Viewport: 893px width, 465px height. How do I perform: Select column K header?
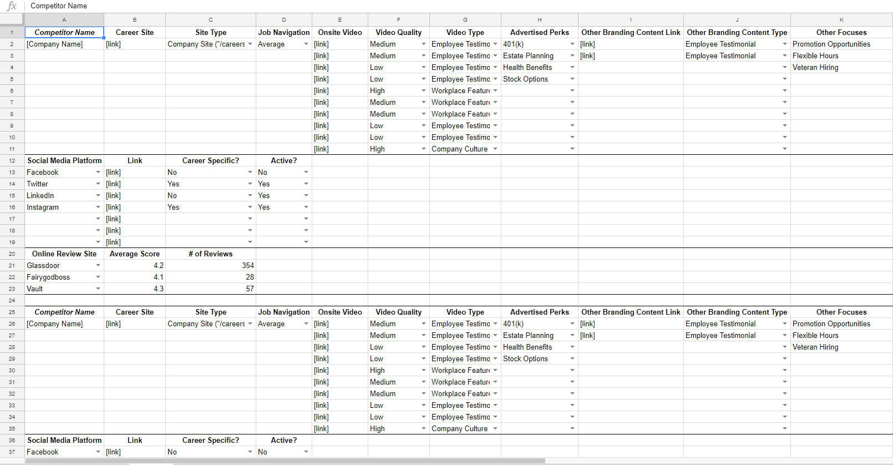click(841, 20)
